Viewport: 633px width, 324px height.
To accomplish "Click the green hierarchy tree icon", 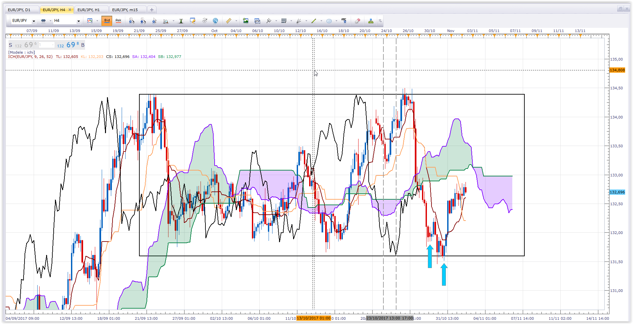I will 371,21.
